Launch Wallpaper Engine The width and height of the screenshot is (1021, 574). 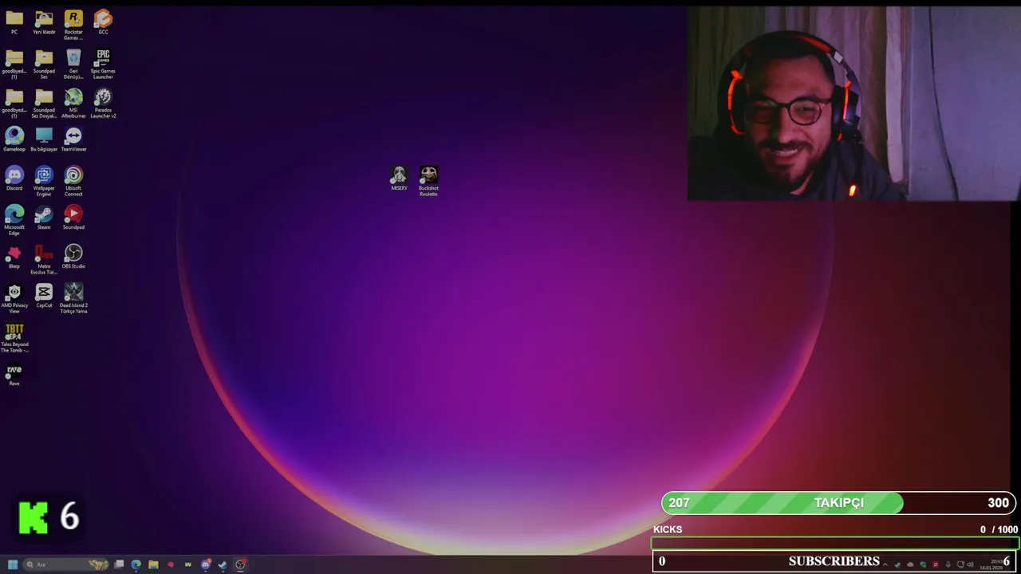point(44,181)
